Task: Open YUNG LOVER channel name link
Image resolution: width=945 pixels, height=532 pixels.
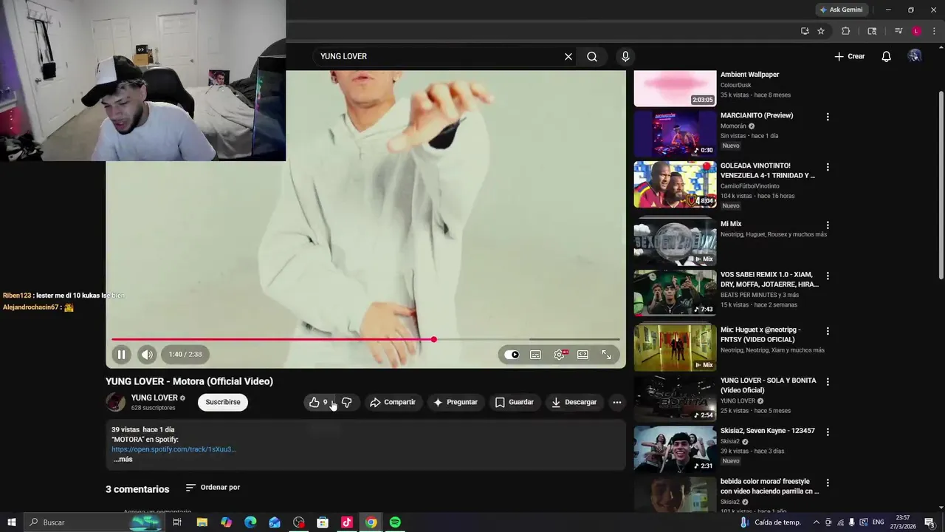Action: (154, 398)
